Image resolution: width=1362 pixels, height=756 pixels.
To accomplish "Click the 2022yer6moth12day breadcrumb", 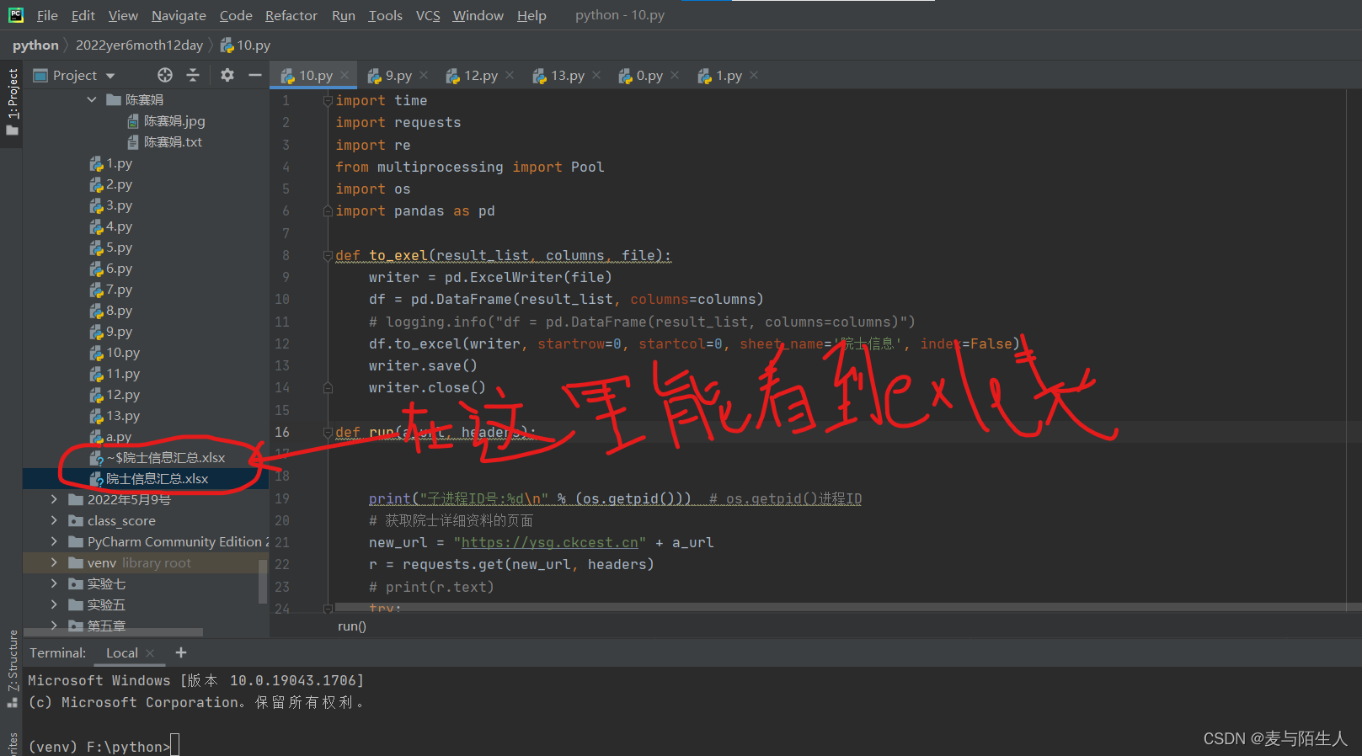I will point(139,45).
